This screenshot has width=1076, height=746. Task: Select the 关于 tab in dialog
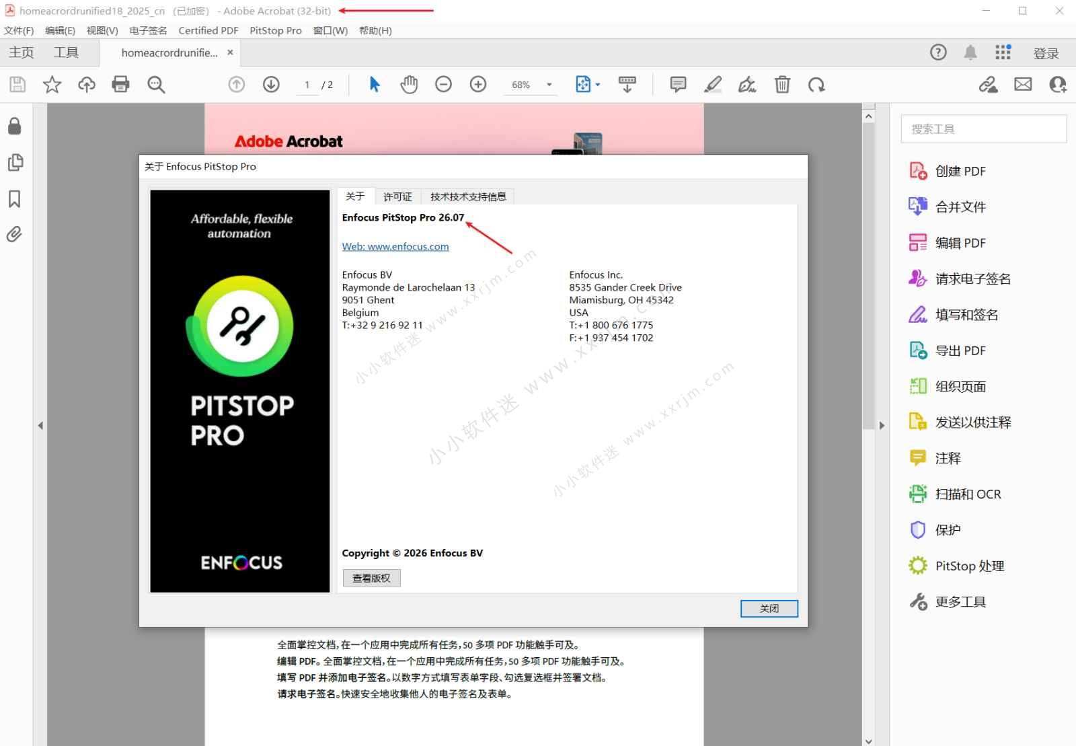tap(355, 196)
